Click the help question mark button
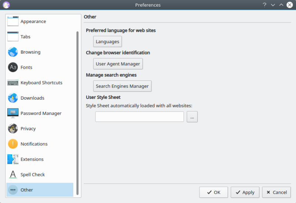296x203 pixels. point(265,5)
